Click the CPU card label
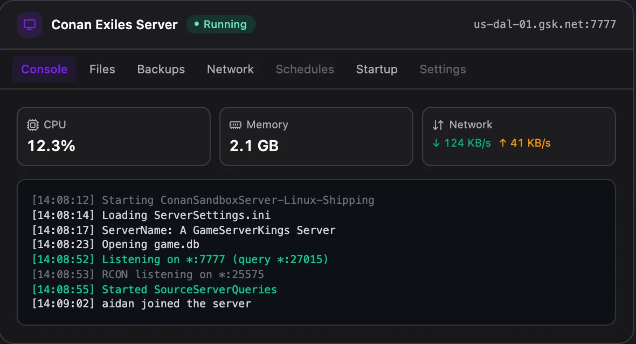Viewport: 636px width, 344px height. point(55,125)
